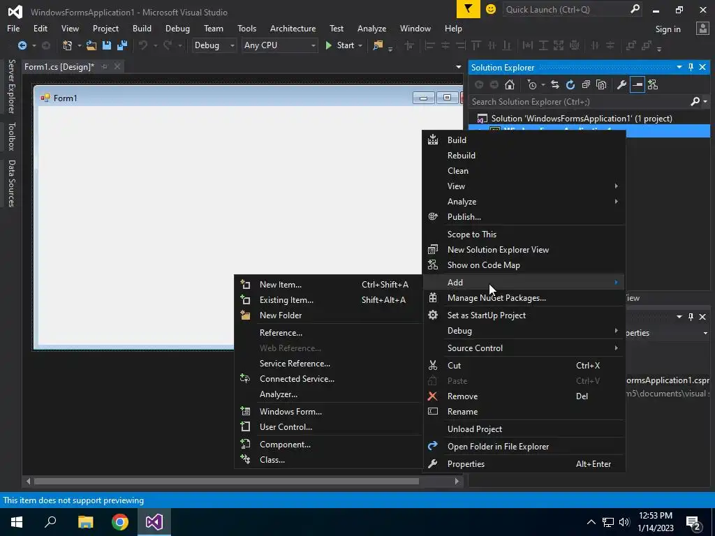Select Rebuild in the context menu
Image resolution: width=715 pixels, height=536 pixels.
[x=524, y=156]
